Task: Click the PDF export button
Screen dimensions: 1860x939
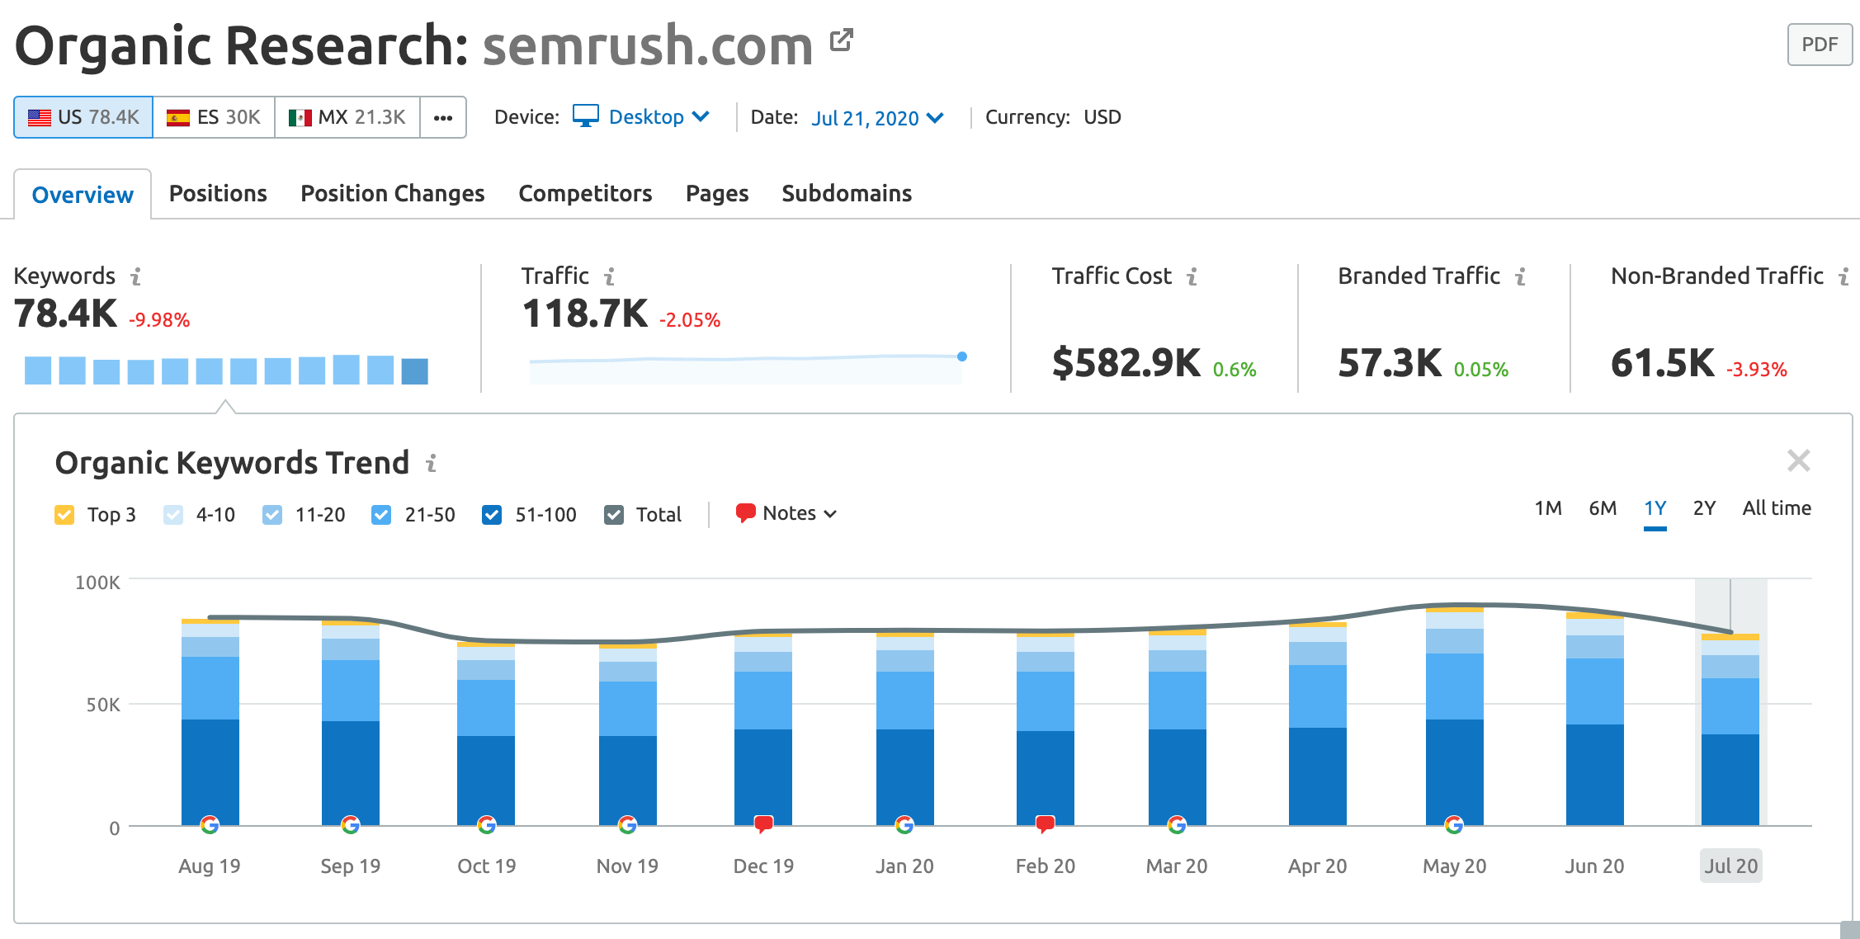Action: pos(1819,45)
